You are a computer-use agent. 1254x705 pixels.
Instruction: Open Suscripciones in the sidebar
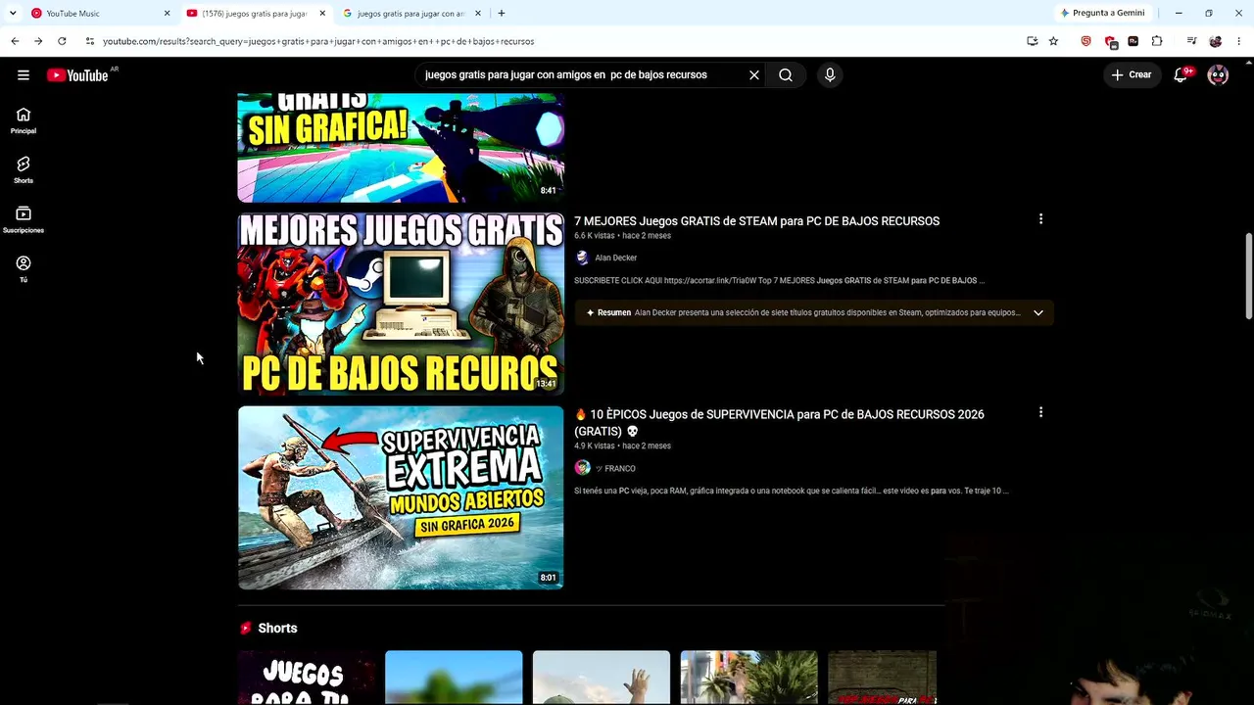24,220
